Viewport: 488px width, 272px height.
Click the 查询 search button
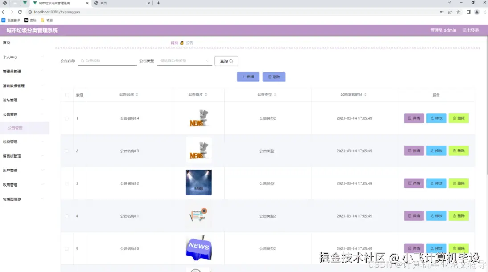click(226, 61)
